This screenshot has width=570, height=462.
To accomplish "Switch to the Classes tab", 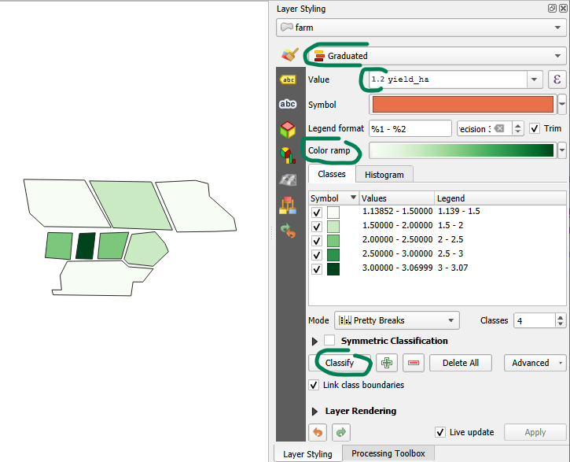I will tap(332, 174).
